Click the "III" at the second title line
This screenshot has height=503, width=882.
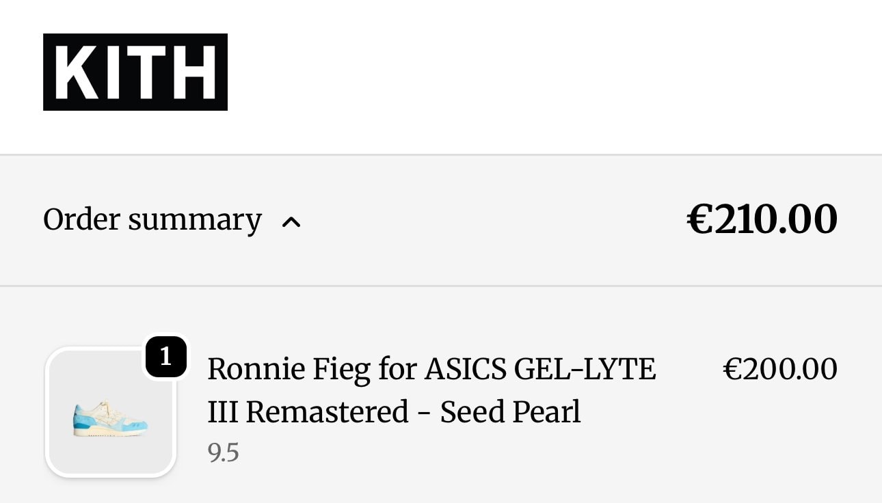223,412
